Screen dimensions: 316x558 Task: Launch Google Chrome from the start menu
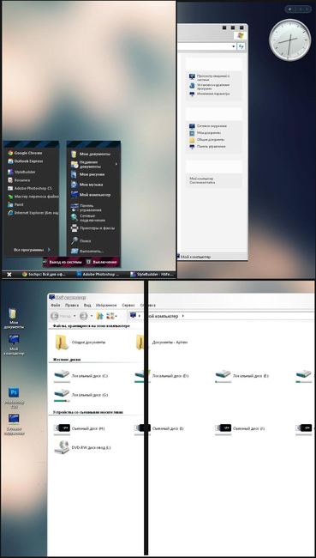point(25,153)
